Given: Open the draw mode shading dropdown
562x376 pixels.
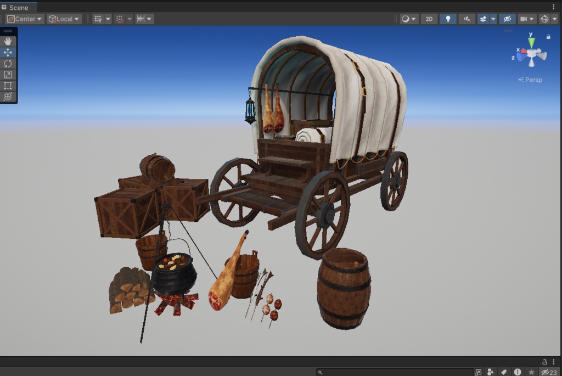Looking at the screenshot, I should click(x=408, y=19).
